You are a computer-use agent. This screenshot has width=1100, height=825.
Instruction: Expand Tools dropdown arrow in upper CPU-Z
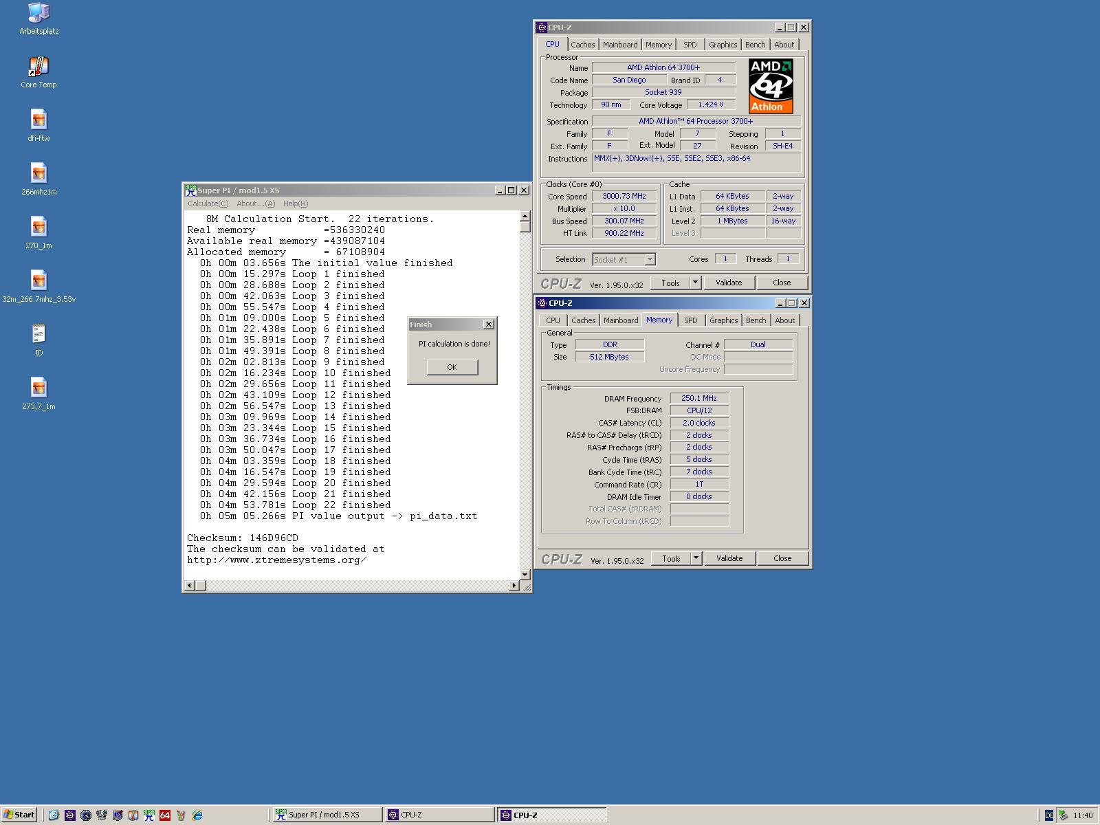(695, 283)
